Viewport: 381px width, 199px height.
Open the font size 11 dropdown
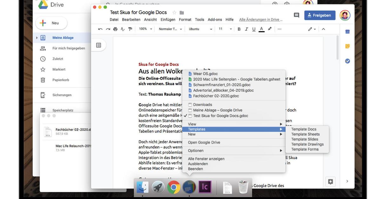point(224,29)
